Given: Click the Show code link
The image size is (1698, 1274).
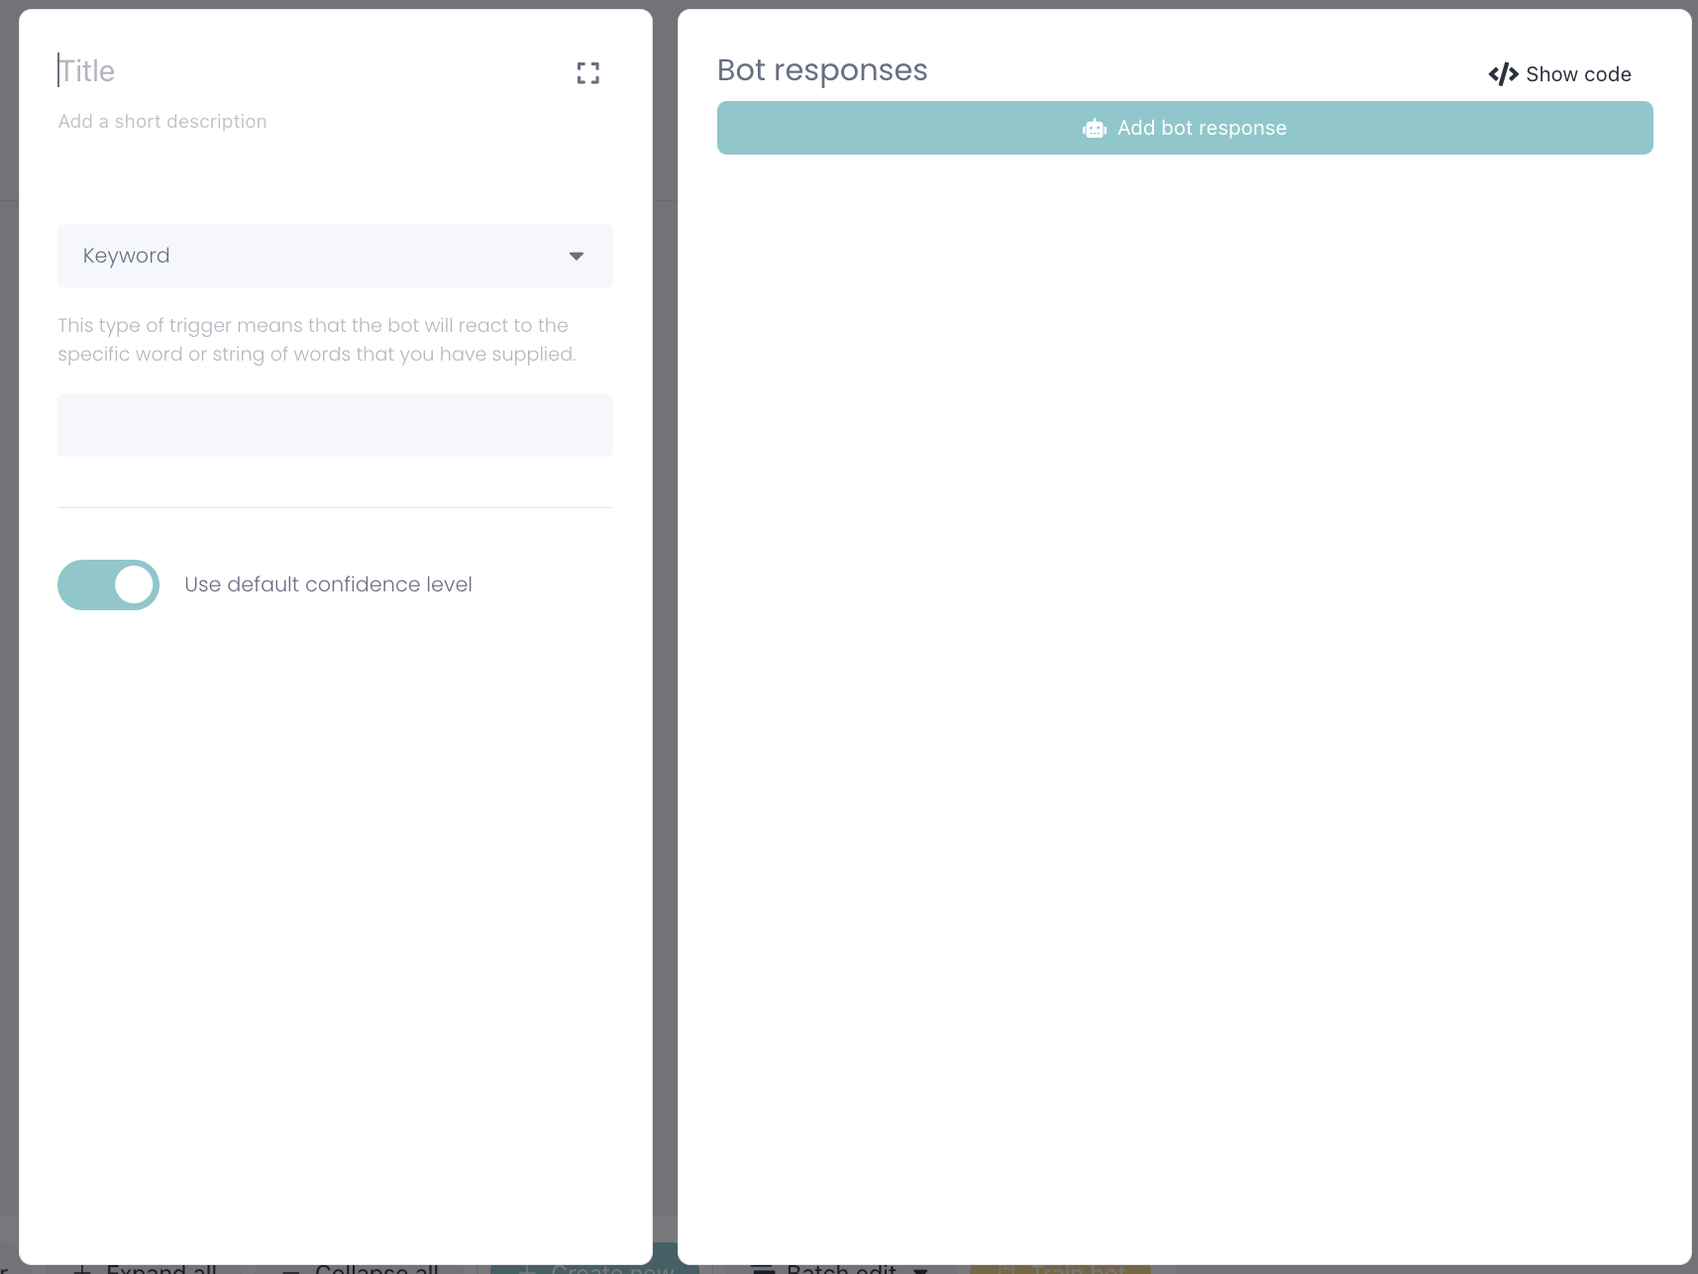Looking at the screenshot, I should [x=1577, y=74].
